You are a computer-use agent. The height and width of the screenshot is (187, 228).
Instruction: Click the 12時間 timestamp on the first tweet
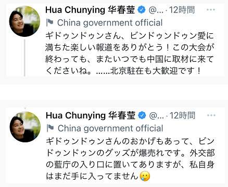point(182,10)
